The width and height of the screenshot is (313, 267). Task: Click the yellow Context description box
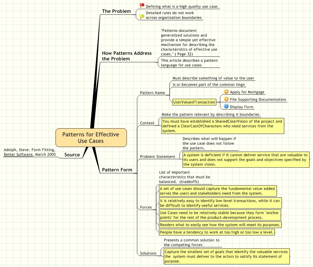[222, 126]
